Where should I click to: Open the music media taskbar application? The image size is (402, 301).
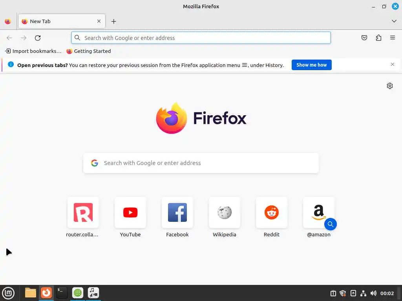point(93,293)
